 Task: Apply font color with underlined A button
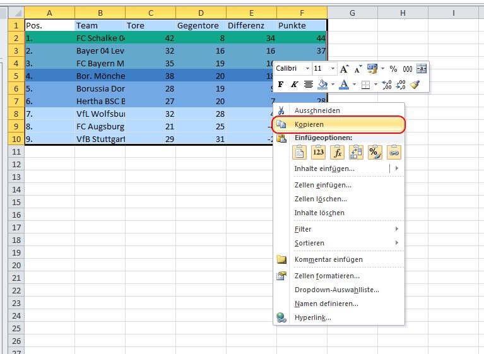345,85
